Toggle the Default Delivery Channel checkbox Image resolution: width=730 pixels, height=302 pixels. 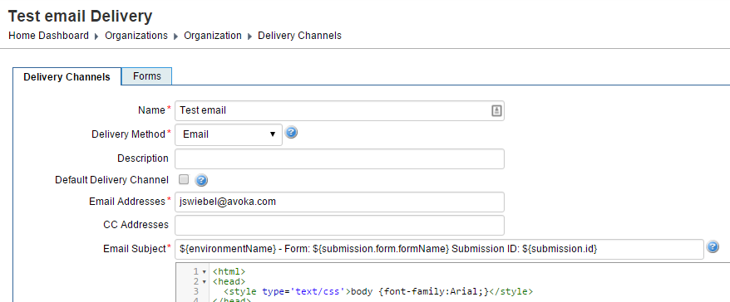184,179
